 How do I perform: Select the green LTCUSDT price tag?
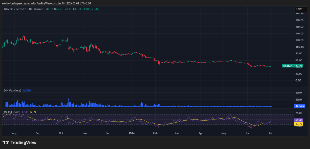point(288,66)
